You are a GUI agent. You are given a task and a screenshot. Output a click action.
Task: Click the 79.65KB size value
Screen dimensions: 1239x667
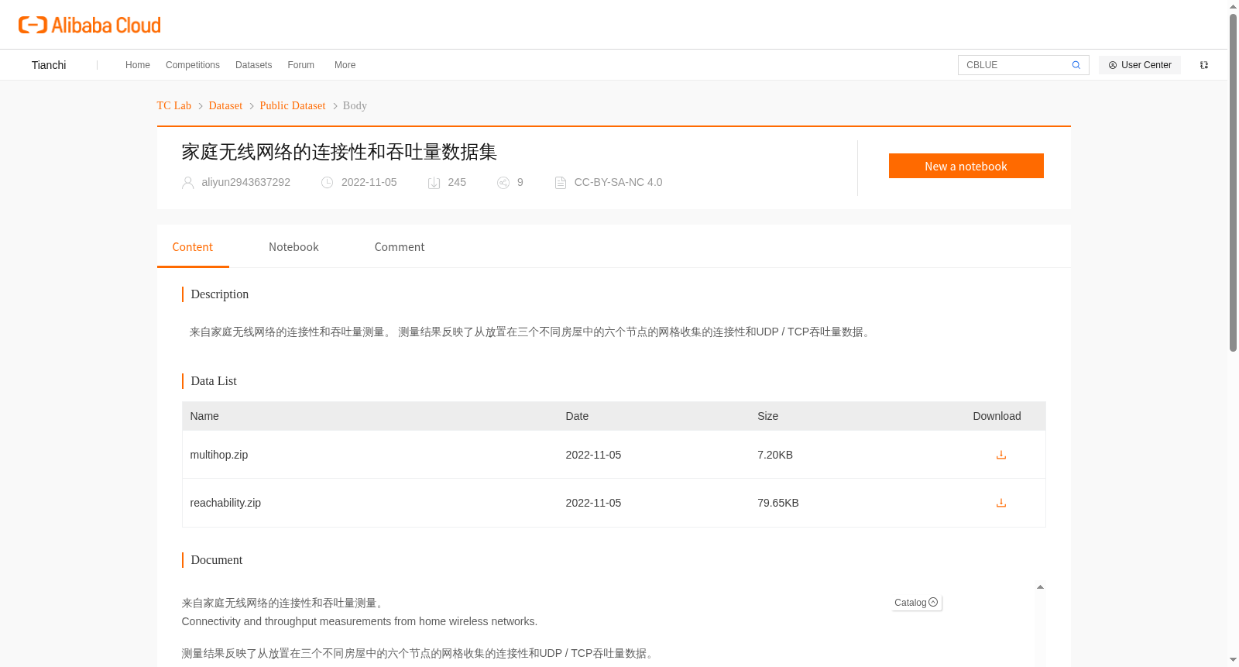coord(778,503)
